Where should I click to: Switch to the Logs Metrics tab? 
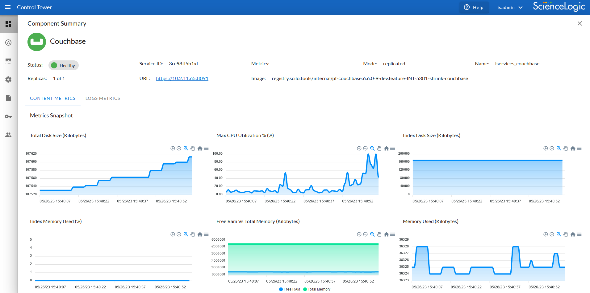(x=103, y=98)
